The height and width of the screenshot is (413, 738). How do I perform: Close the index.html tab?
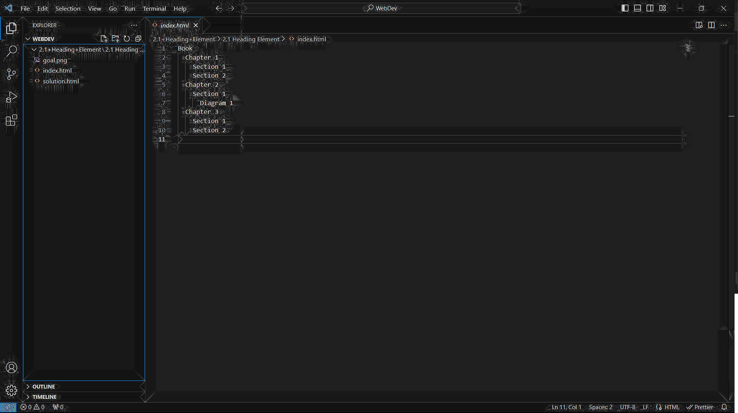coord(196,25)
